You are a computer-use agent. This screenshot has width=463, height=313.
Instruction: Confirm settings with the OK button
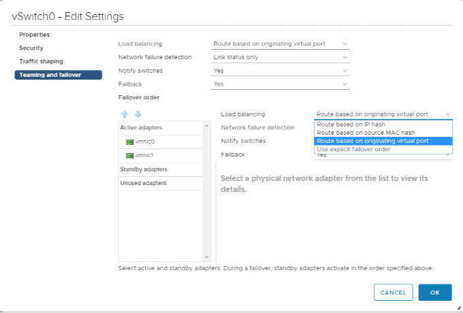(435, 292)
